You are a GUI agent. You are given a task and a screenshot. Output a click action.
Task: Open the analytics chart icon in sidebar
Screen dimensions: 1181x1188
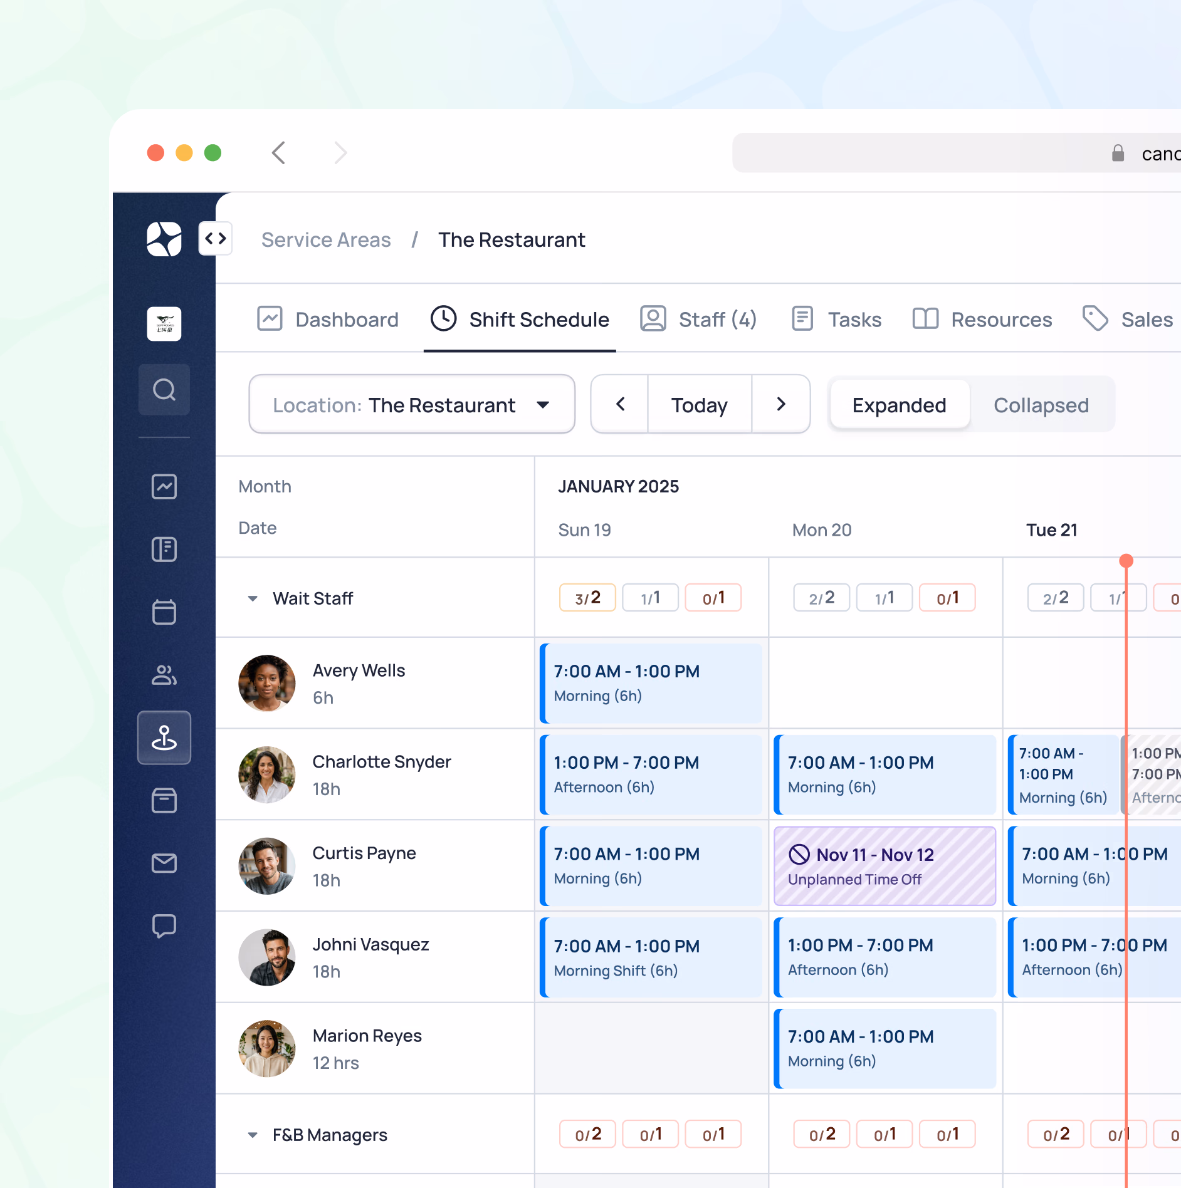(164, 487)
